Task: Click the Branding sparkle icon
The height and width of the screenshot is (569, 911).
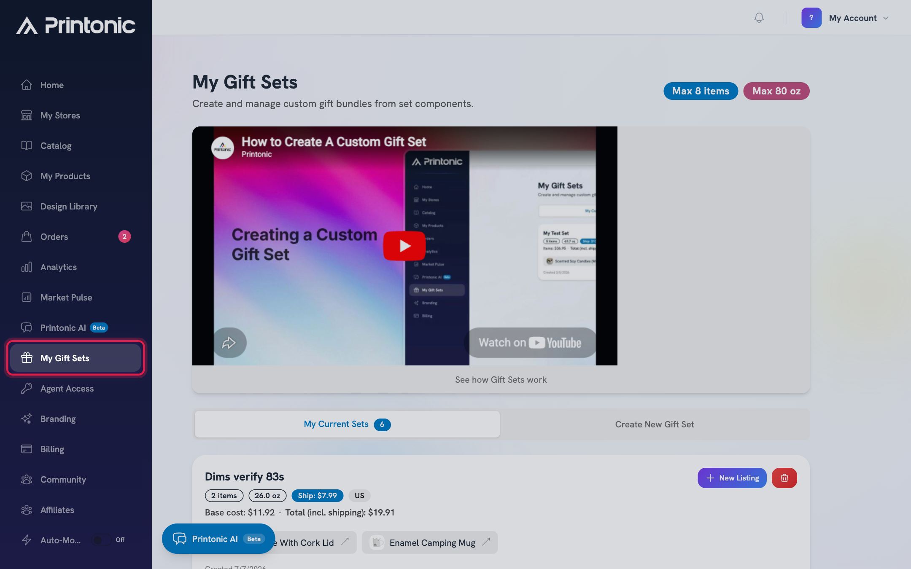Action: point(27,419)
